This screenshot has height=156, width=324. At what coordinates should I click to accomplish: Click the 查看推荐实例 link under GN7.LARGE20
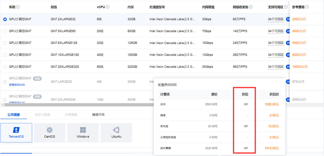[17, 85]
